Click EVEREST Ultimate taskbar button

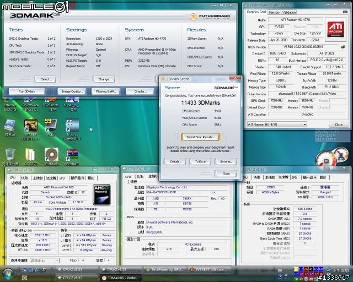pos(209,269)
